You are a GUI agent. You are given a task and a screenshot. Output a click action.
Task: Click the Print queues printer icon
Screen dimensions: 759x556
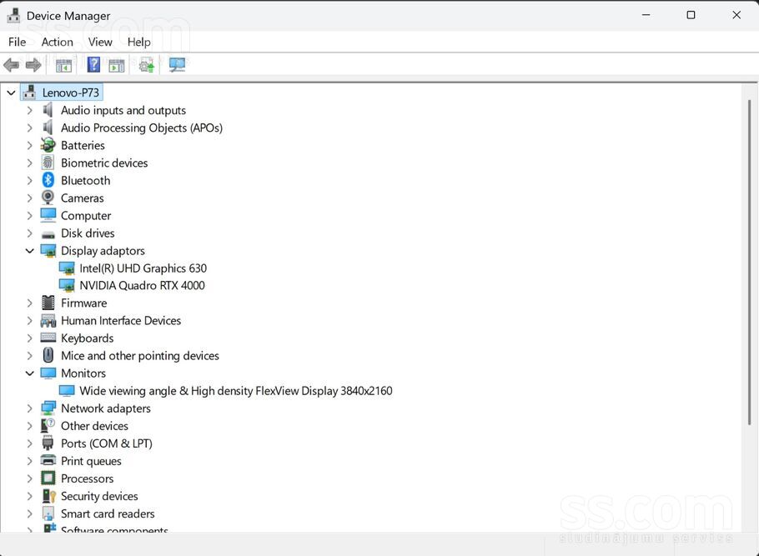(x=48, y=460)
